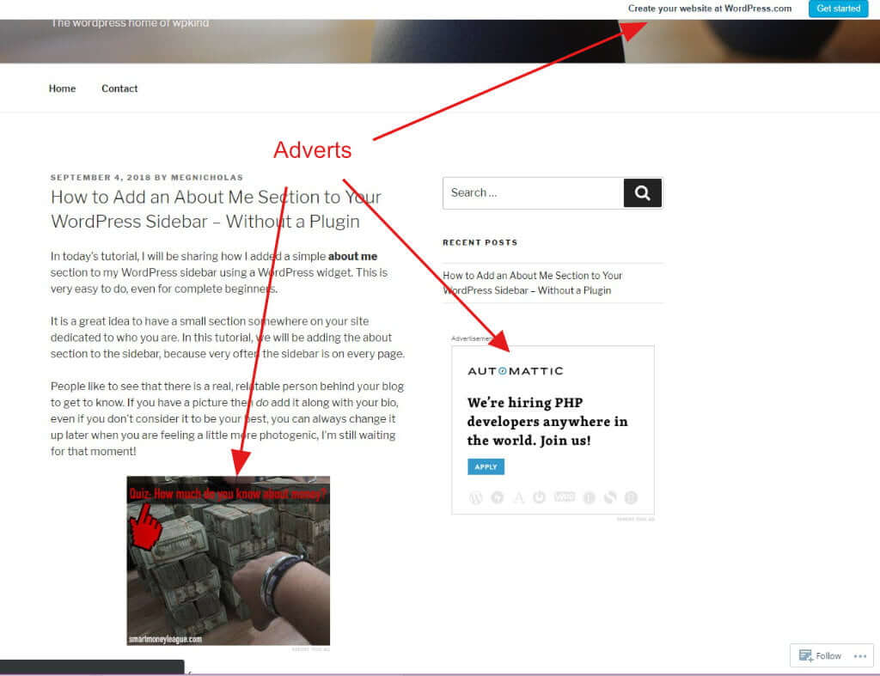
Task: Click the Get started button
Action: [838, 9]
